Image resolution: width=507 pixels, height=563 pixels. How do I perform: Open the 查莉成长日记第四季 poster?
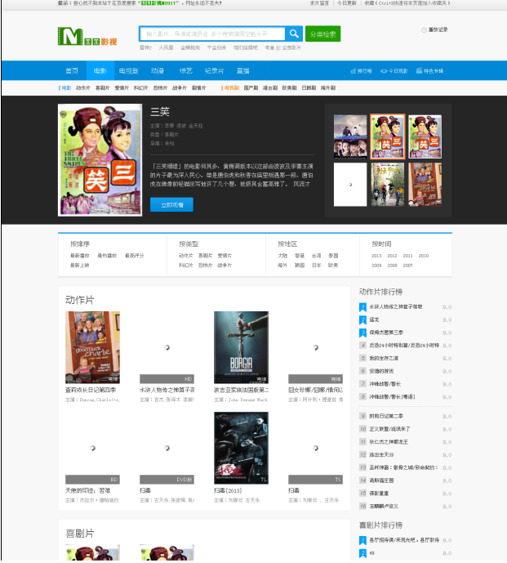pyautogui.click(x=92, y=347)
